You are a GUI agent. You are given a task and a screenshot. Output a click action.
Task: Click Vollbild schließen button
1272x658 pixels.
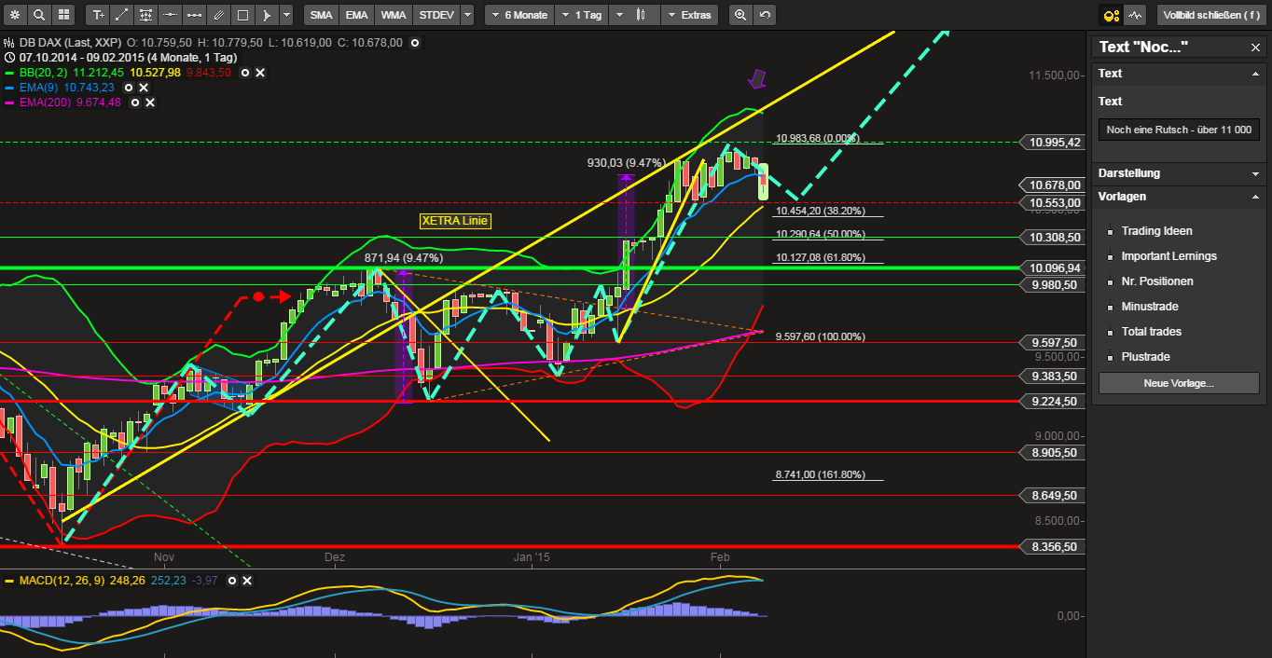[1210, 15]
